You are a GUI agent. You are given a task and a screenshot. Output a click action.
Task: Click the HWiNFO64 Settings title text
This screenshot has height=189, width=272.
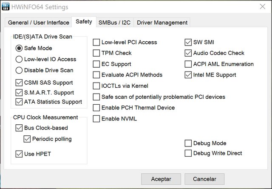pyautogui.click(x=40, y=7)
